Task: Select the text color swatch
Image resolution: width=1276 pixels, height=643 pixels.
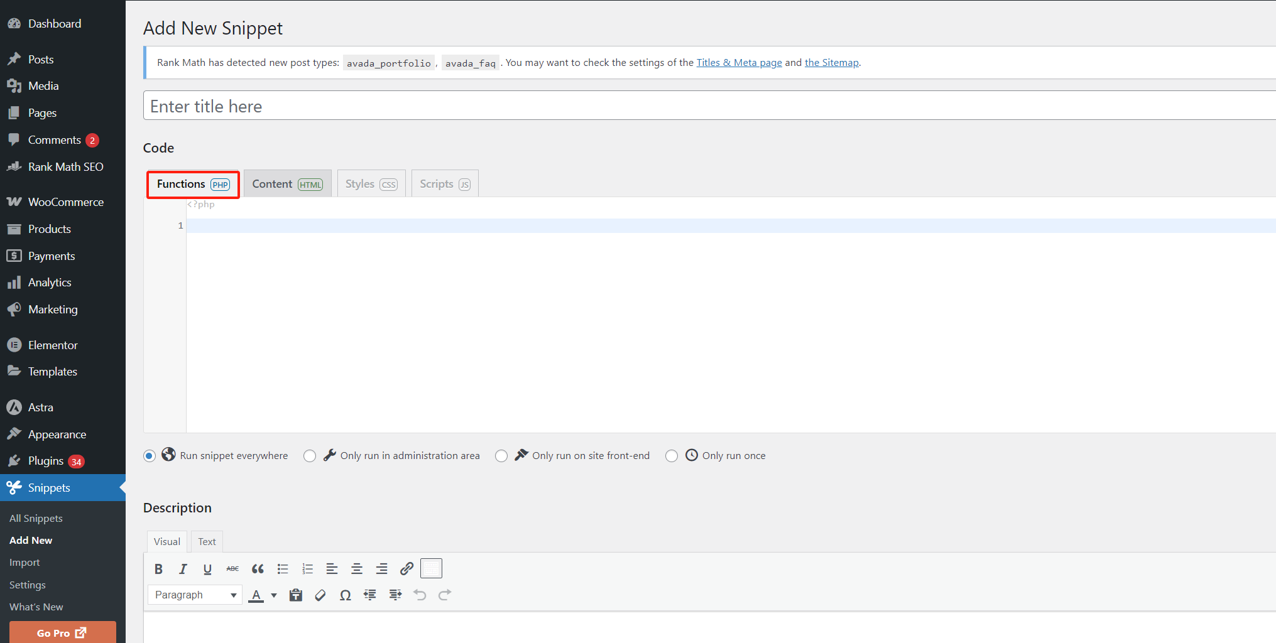Action: click(256, 595)
